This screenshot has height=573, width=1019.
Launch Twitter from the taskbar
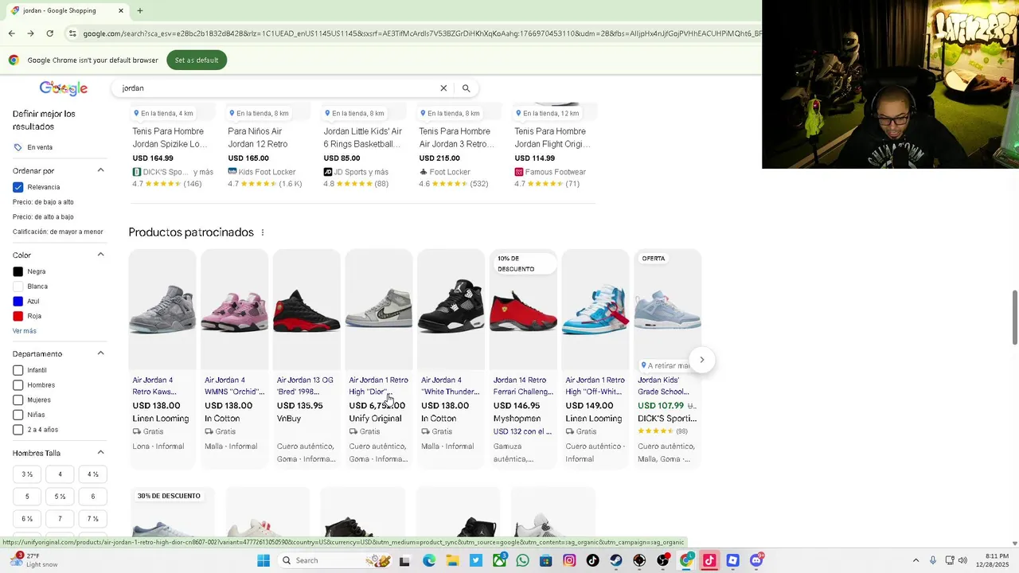476,560
